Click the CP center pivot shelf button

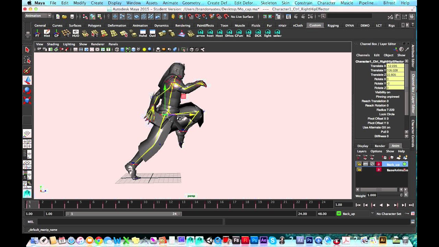[x=57, y=33]
